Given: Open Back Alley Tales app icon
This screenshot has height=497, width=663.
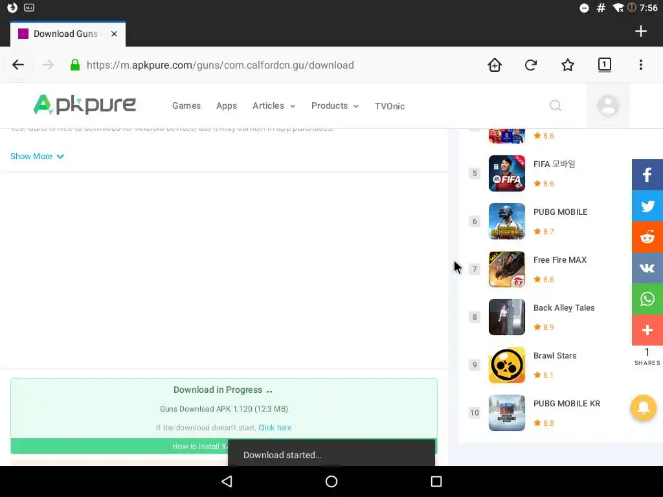Looking at the screenshot, I should click(x=506, y=317).
